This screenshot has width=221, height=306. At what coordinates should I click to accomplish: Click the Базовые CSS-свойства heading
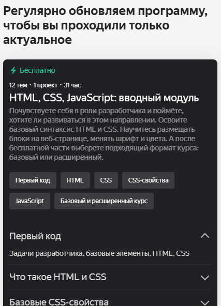(59, 302)
